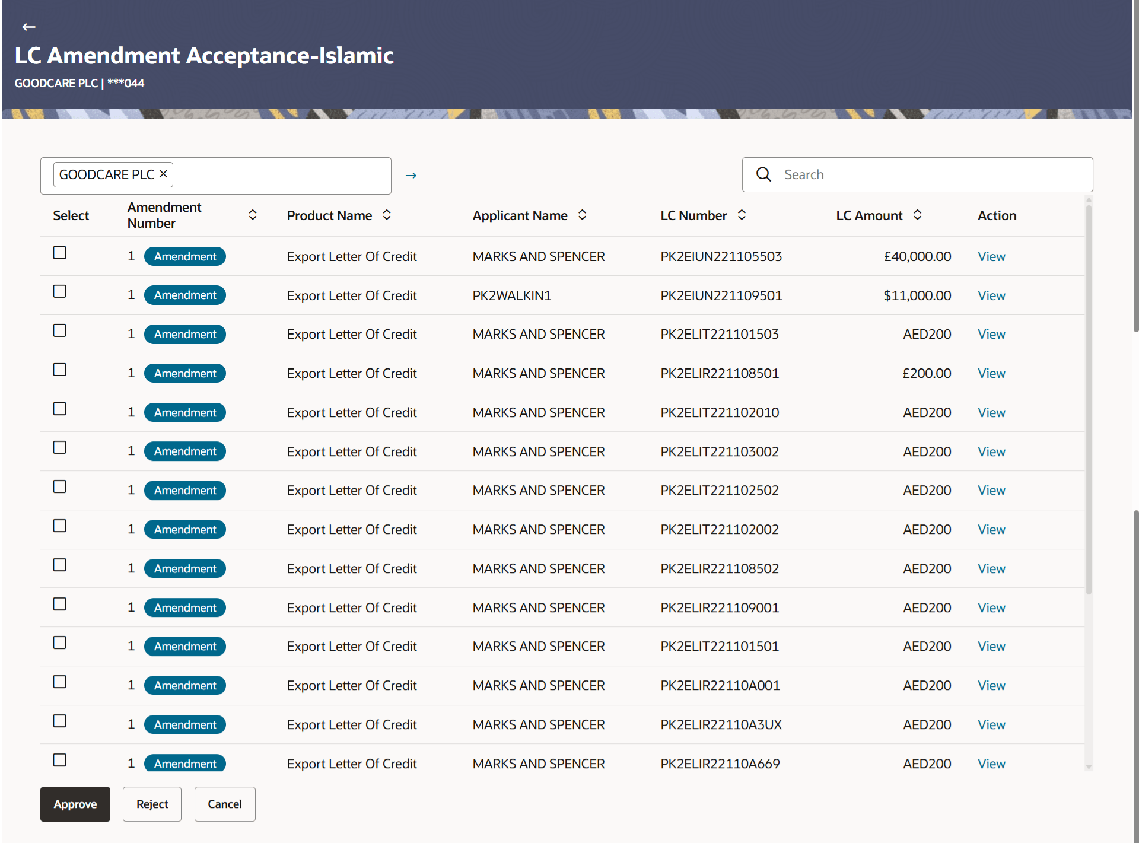
Task: Click the Approve button
Action: point(75,804)
